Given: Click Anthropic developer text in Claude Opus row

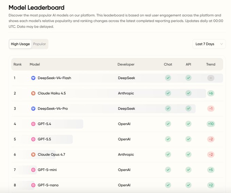Looking at the screenshot, I should [x=126, y=155].
